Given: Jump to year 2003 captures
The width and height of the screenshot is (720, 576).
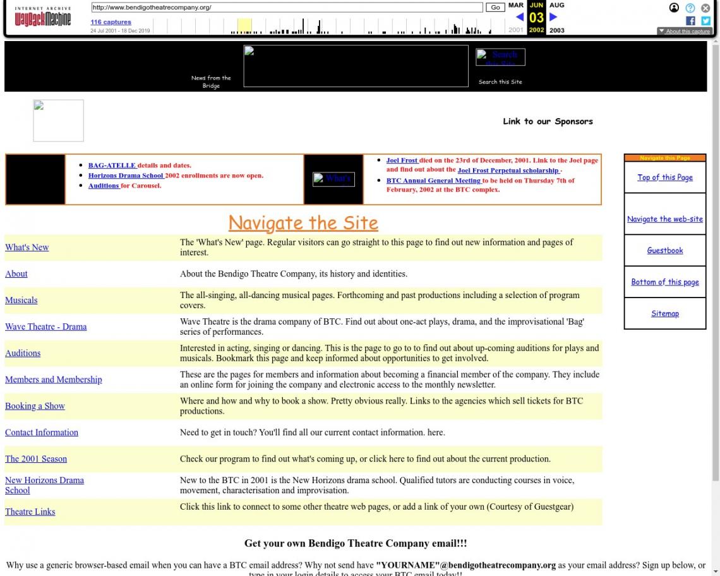Looking at the screenshot, I should click(x=556, y=30).
